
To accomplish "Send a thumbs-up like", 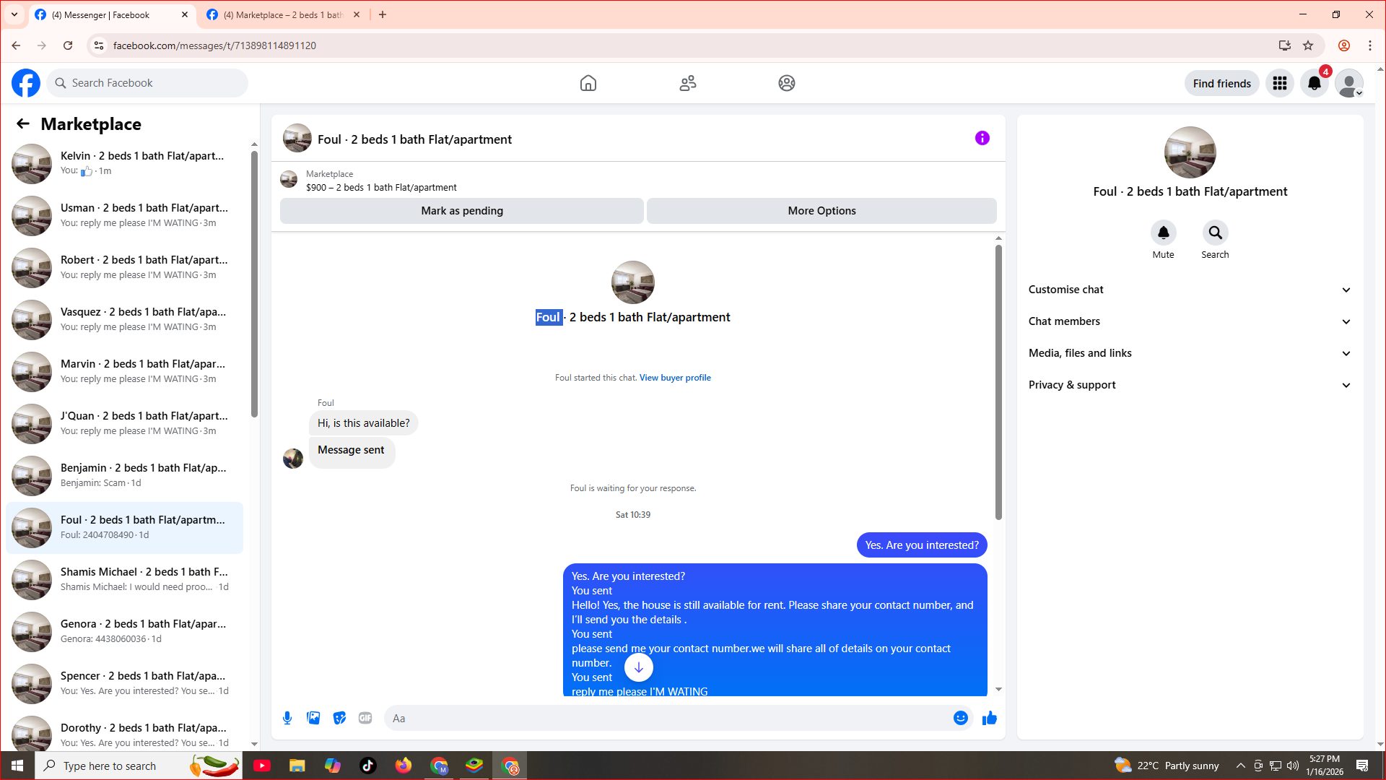I will coord(990,718).
